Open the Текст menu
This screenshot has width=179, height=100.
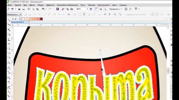pyautogui.click(x=83, y=5)
